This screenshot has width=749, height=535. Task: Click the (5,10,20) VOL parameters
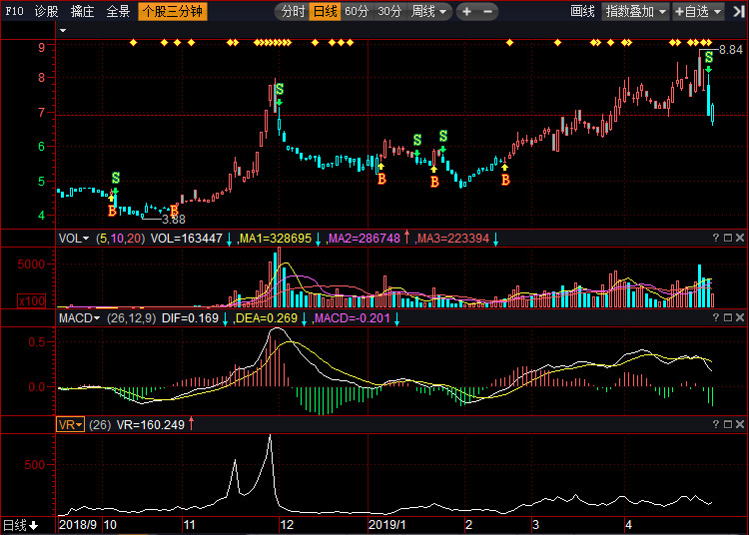click(x=121, y=239)
